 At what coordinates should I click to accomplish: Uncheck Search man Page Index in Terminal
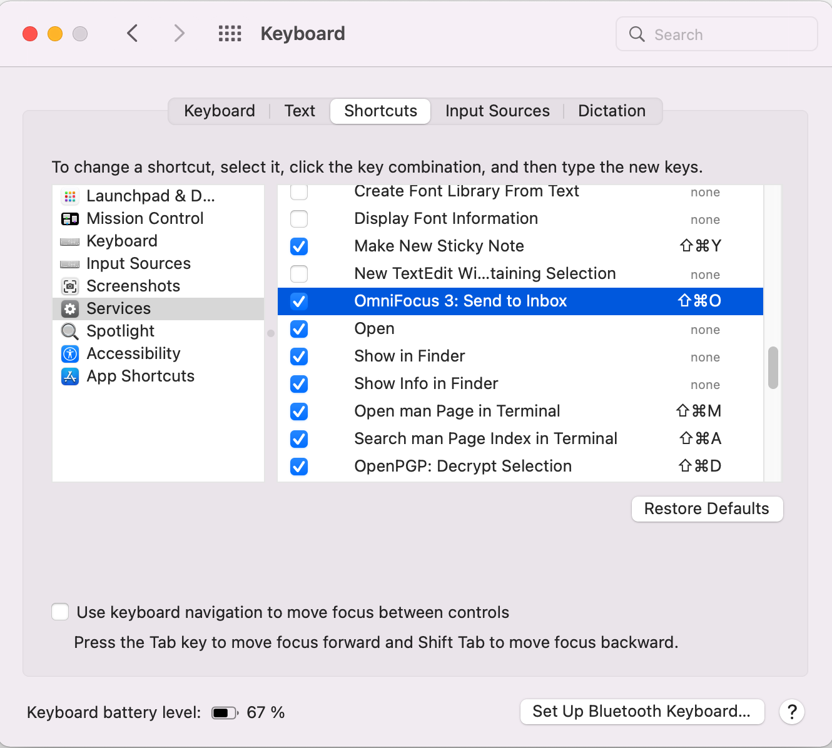[299, 439]
